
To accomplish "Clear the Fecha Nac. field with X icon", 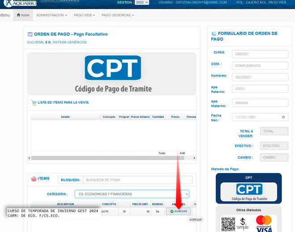I will click(x=283, y=117).
